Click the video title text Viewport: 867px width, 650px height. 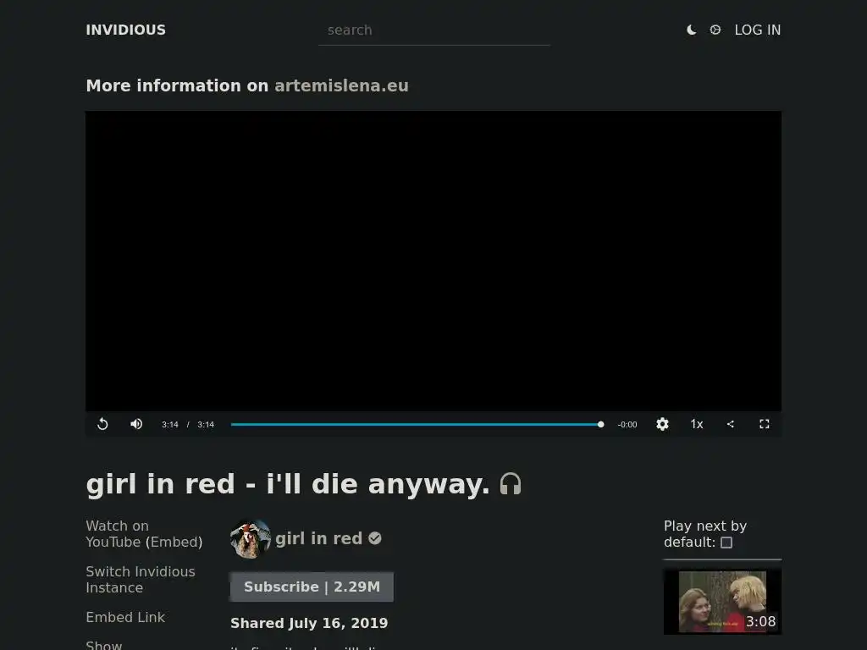tap(288, 484)
